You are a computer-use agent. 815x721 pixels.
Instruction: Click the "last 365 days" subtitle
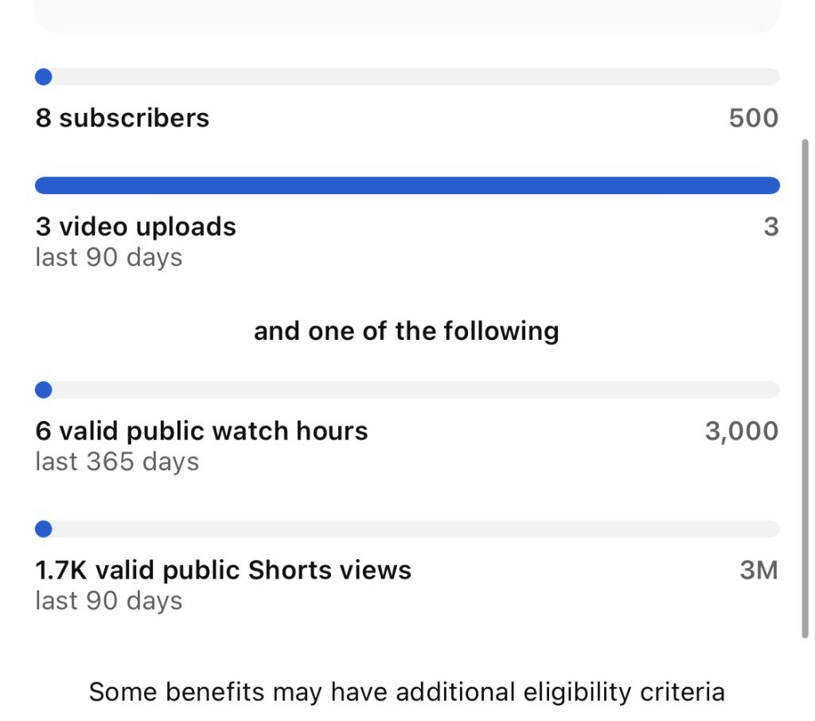[x=117, y=462]
